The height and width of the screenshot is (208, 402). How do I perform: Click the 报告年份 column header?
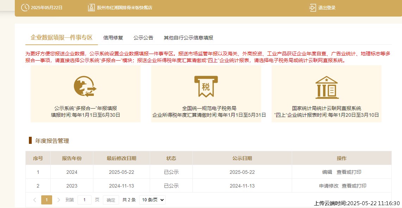(72, 158)
